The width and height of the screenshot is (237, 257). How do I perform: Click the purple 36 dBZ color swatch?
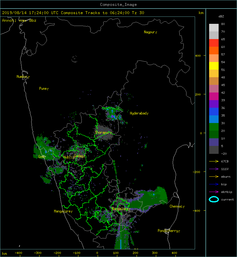tap(214, 104)
